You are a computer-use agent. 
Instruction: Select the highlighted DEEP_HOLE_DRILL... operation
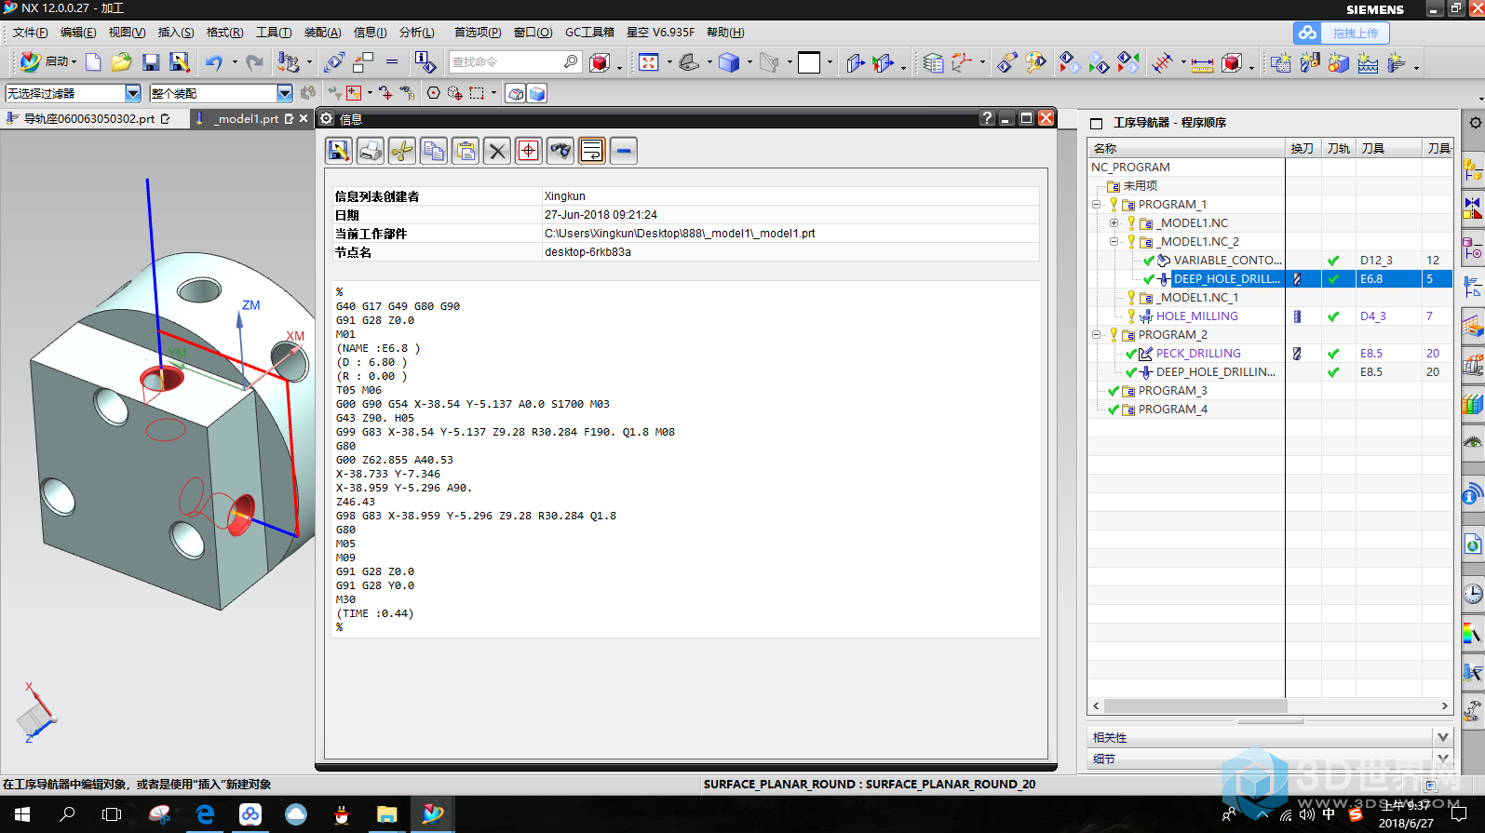point(1226,279)
